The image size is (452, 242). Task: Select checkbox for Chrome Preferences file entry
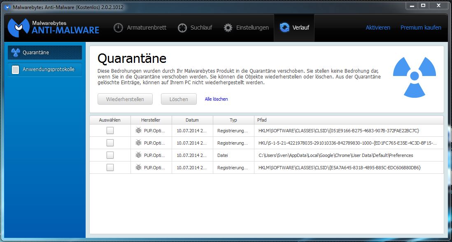[110, 155]
